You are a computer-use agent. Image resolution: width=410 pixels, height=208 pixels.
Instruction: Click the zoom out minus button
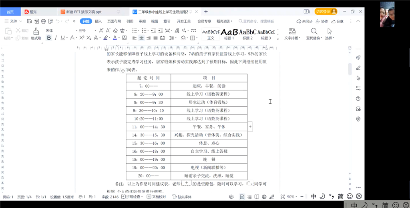pos(302,197)
